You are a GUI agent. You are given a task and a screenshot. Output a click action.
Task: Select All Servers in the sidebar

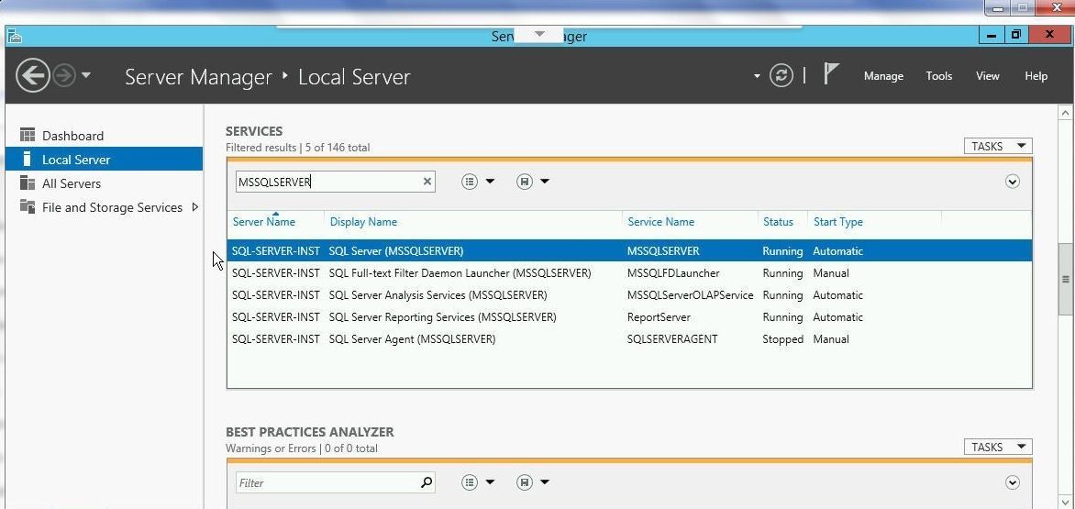[71, 183]
